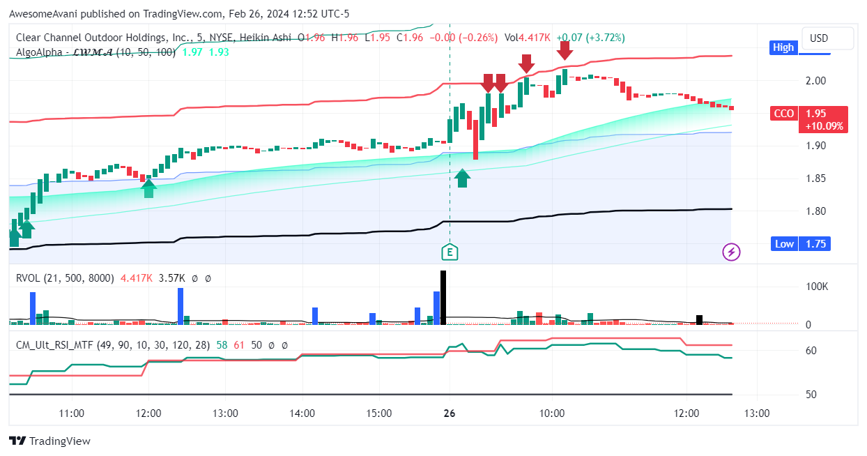The width and height of the screenshot is (867, 456).
Task: Click the 12:00 label left of 13:00
Action: [149, 413]
